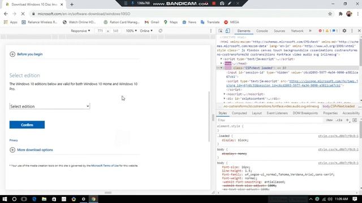Open the 100% zoom dropdown
Viewport: 362px width, 203px height.
(131, 31)
